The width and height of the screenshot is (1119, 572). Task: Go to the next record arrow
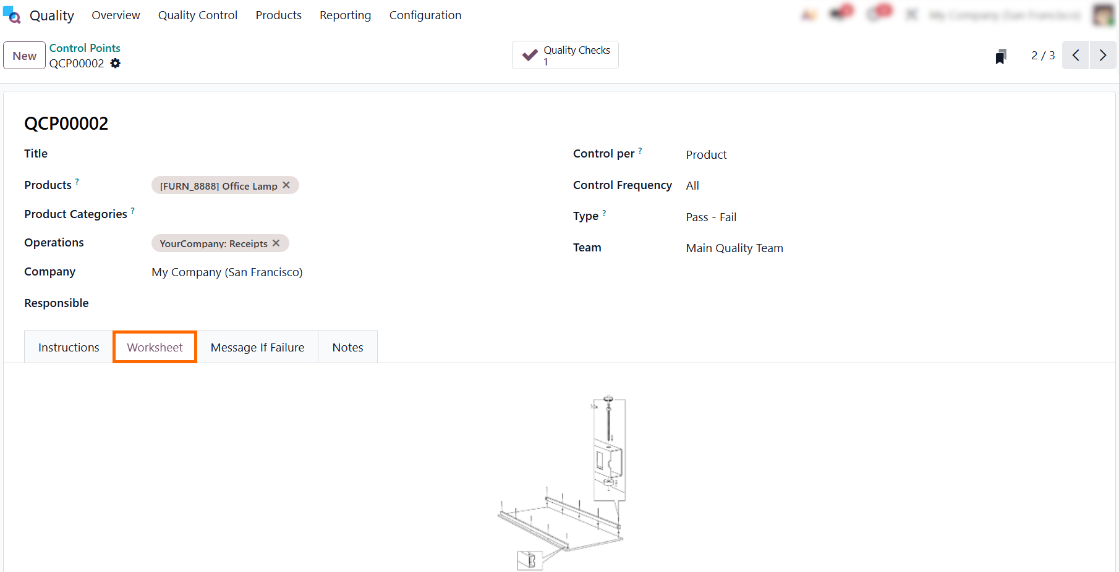click(1103, 55)
